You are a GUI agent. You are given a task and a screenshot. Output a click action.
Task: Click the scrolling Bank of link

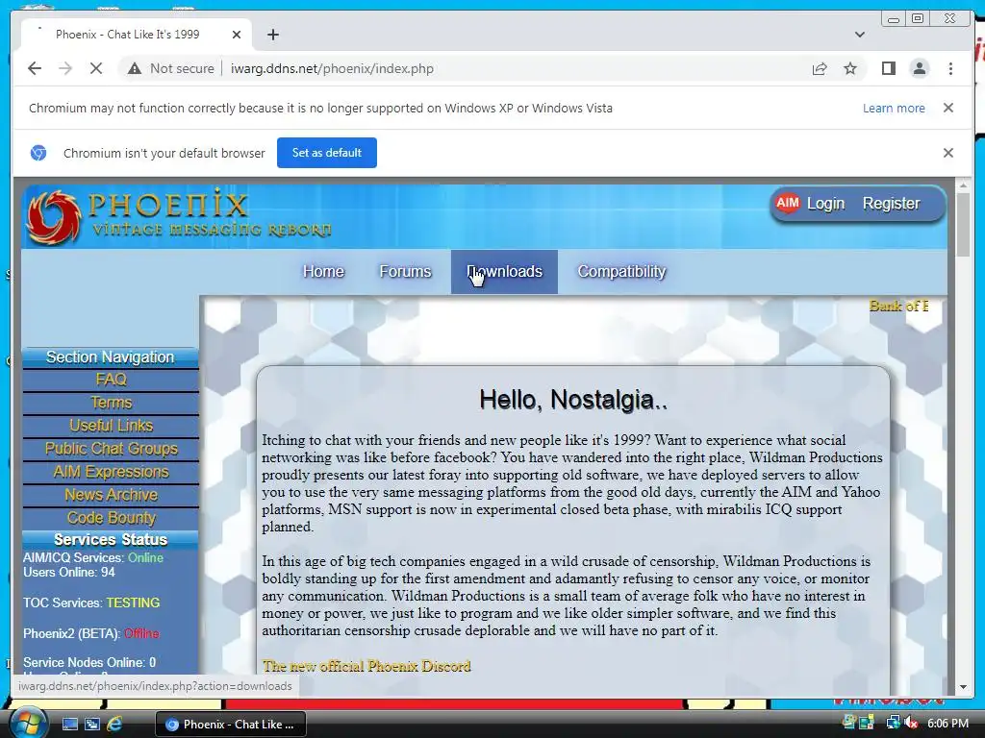pos(898,306)
